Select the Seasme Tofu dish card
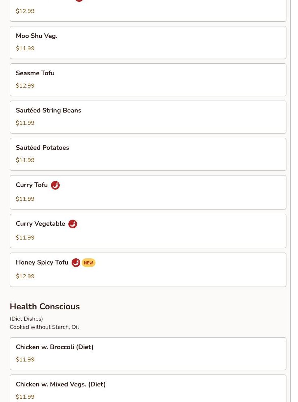298x402 pixels. coord(148,80)
